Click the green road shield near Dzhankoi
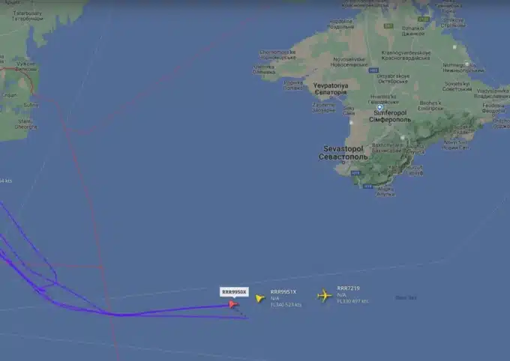510x361 pixels. pos(424,19)
